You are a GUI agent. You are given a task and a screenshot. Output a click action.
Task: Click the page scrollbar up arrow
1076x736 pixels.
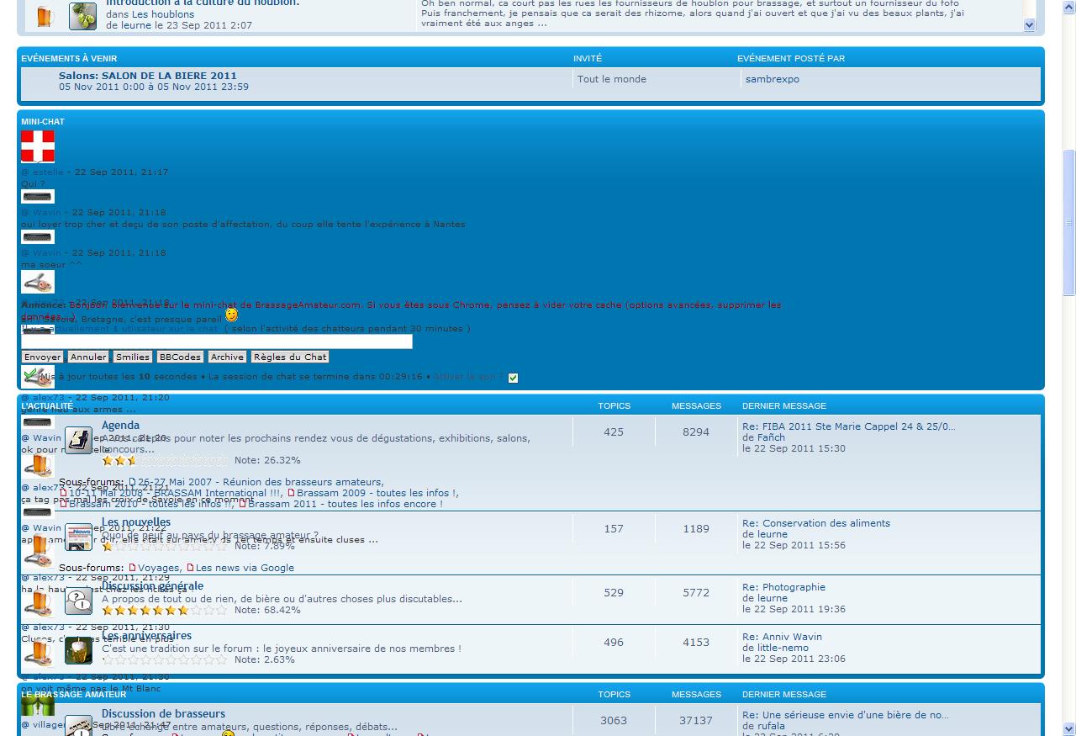(x=1069, y=7)
